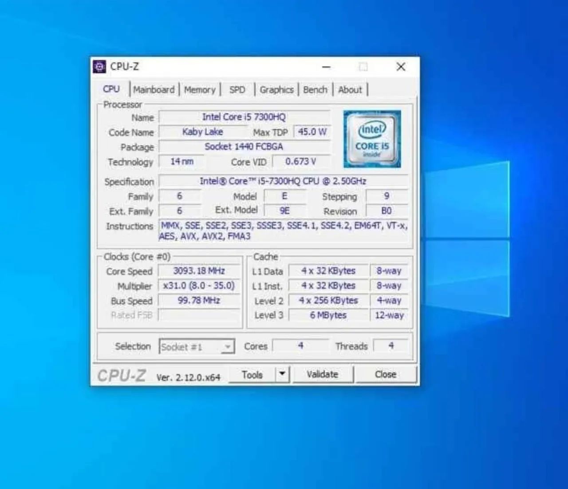Click the Ext. Model value '9E'
Image resolution: width=568 pixels, height=489 pixels.
point(284,211)
